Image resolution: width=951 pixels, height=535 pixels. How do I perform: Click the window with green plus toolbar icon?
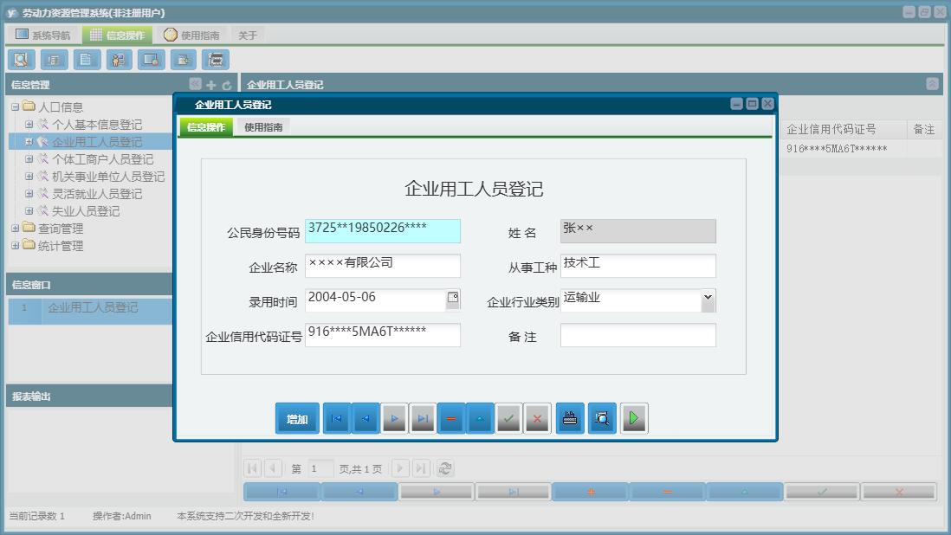[183, 60]
